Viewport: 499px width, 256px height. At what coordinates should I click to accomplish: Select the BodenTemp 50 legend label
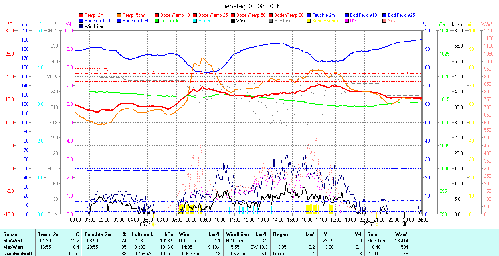(251, 15)
